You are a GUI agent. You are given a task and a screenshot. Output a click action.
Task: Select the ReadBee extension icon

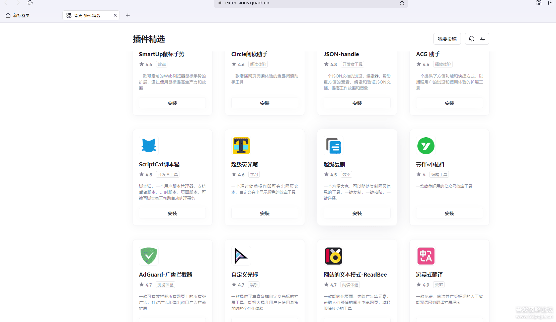pyautogui.click(x=333, y=256)
